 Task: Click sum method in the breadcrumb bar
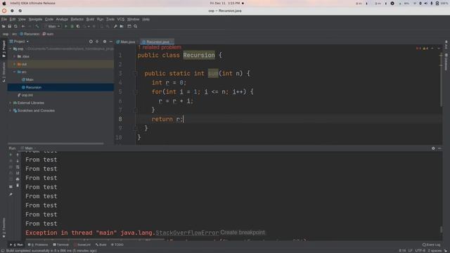tap(49, 34)
